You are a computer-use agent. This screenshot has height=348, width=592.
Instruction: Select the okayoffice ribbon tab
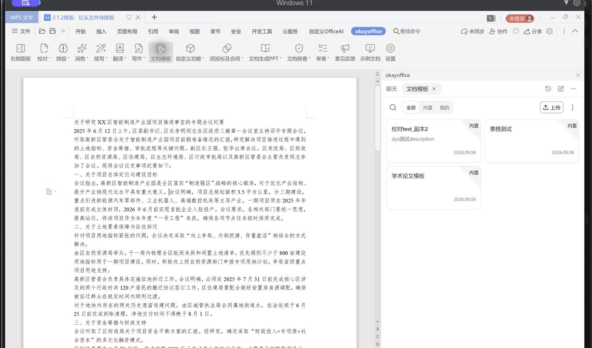[x=369, y=31]
